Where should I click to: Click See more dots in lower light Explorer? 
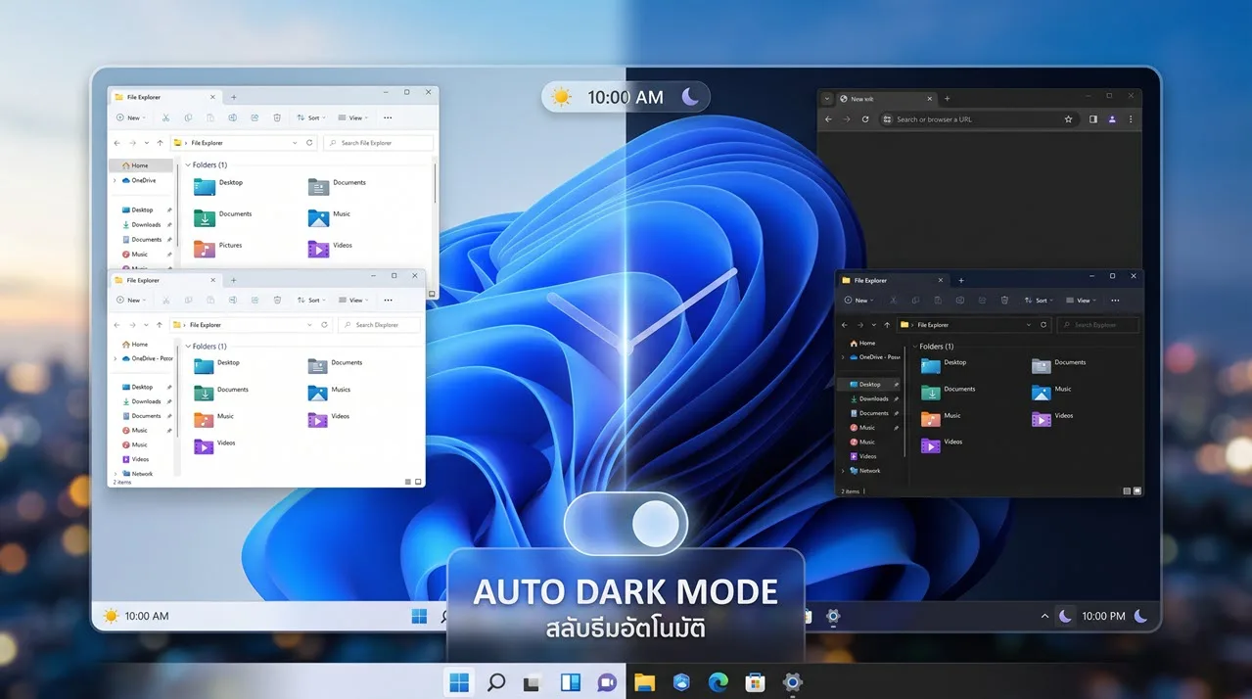[388, 300]
